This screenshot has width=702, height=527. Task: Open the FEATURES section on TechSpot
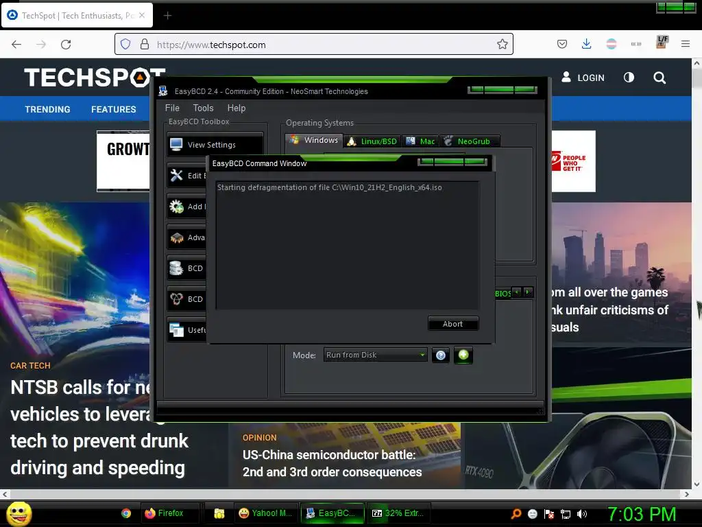(x=114, y=109)
